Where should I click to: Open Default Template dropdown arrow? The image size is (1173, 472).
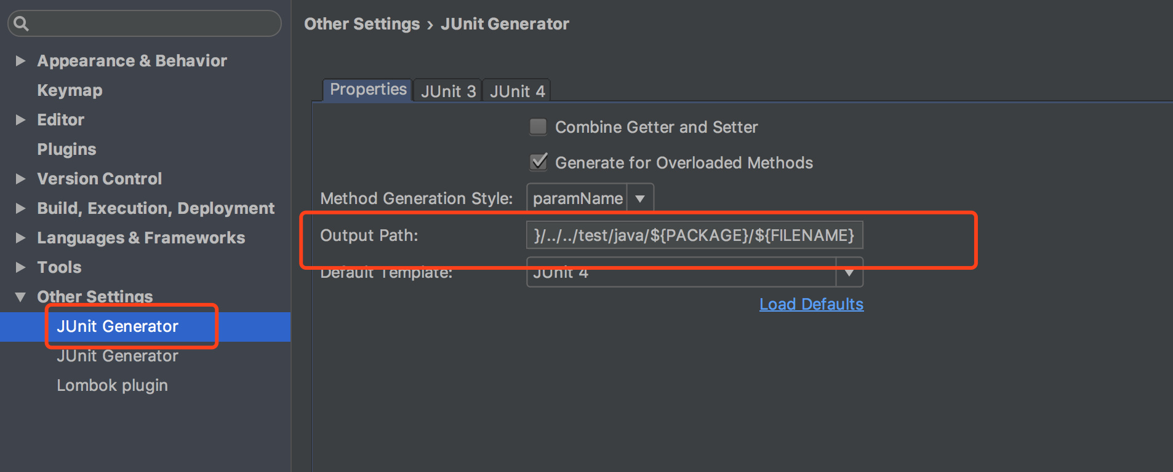tap(849, 273)
